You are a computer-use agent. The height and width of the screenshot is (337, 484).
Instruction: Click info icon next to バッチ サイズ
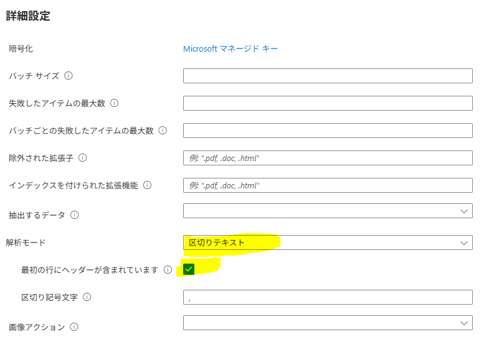click(69, 76)
